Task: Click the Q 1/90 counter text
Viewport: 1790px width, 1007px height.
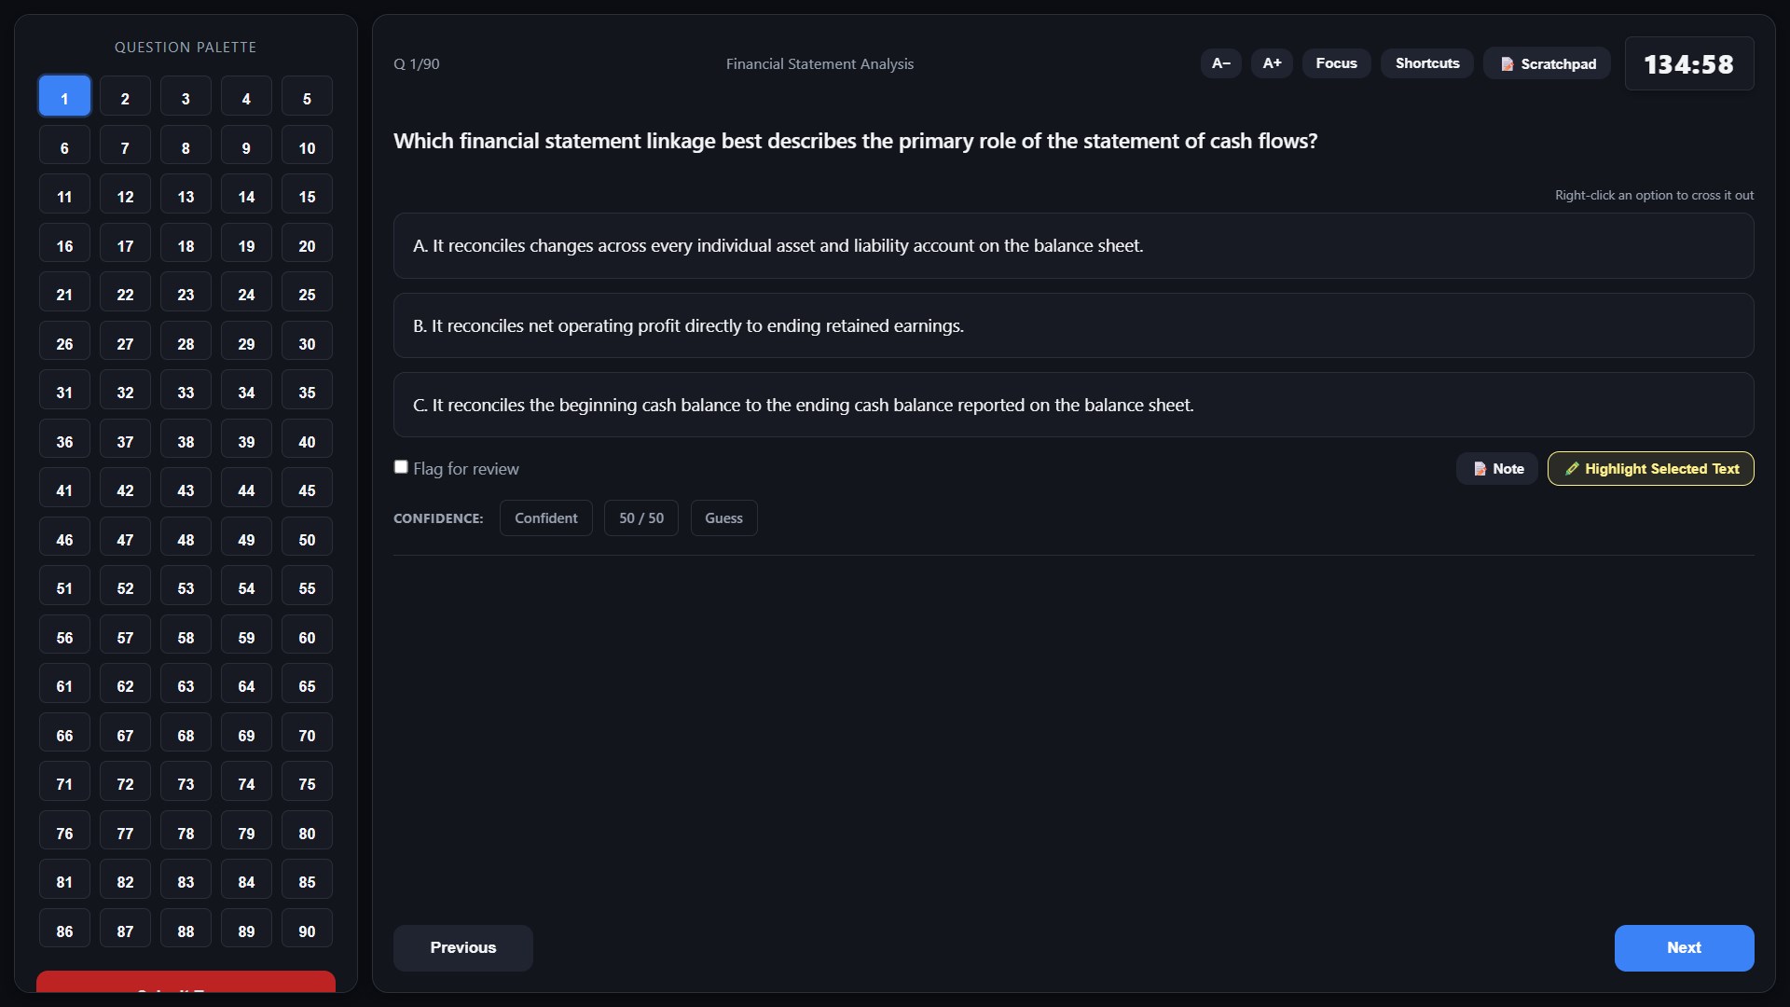Action: click(x=417, y=64)
